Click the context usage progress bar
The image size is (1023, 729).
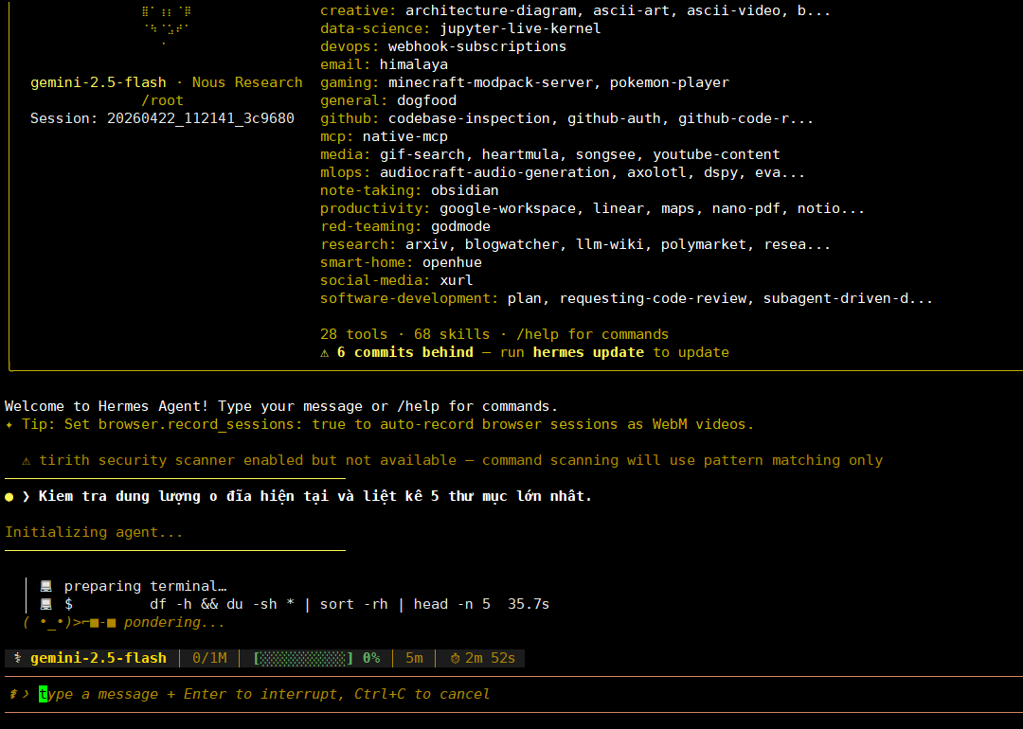303,658
